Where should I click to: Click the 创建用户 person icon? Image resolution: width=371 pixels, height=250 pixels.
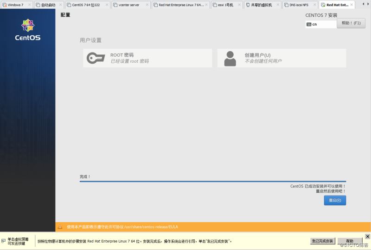(x=230, y=59)
